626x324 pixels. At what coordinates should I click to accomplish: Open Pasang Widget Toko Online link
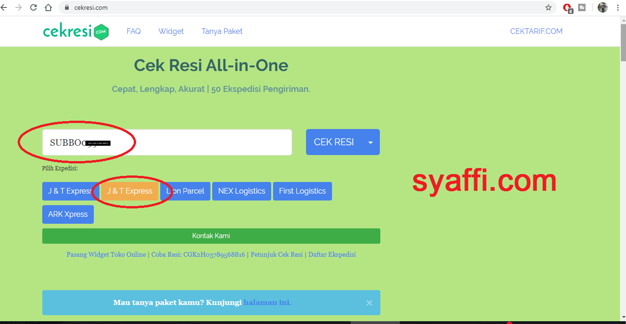(x=106, y=254)
